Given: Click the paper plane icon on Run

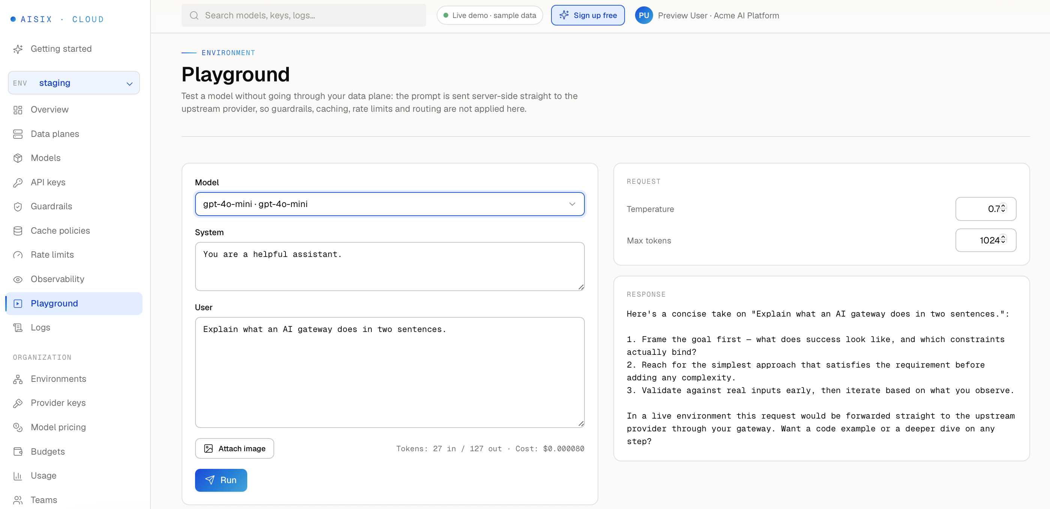Looking at the screenshot, I should 210,480.
